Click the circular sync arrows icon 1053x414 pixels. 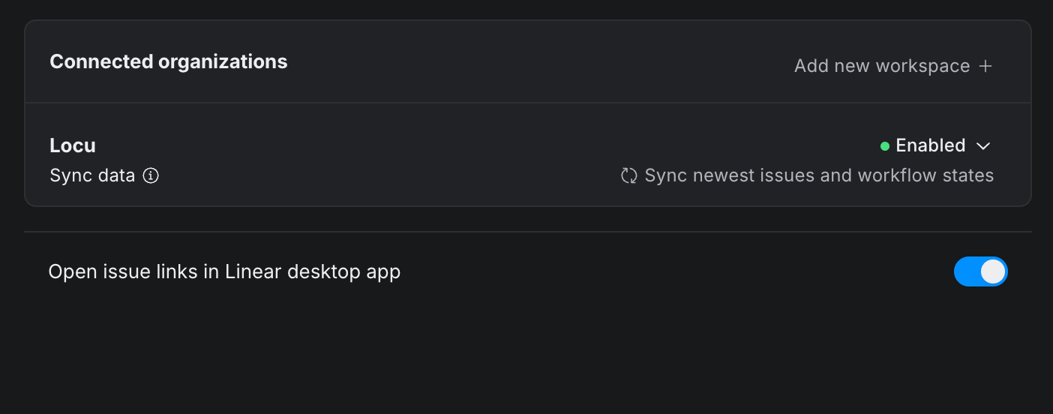[628, 175]
